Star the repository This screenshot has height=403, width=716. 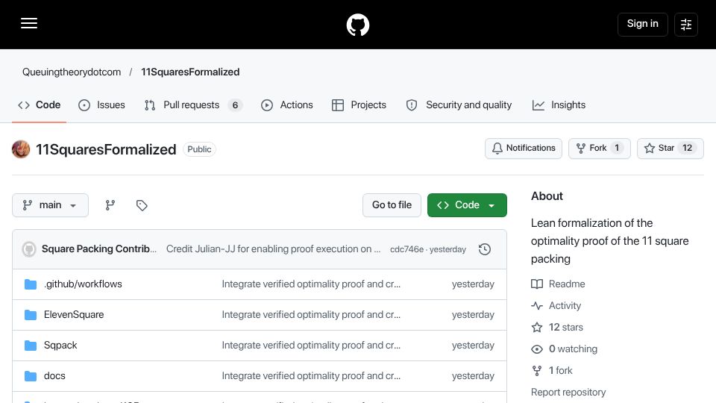pos(670,149)
